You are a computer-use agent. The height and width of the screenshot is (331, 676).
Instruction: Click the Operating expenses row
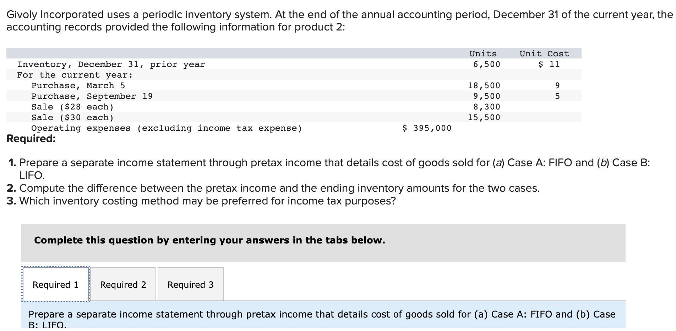point(166,128)
